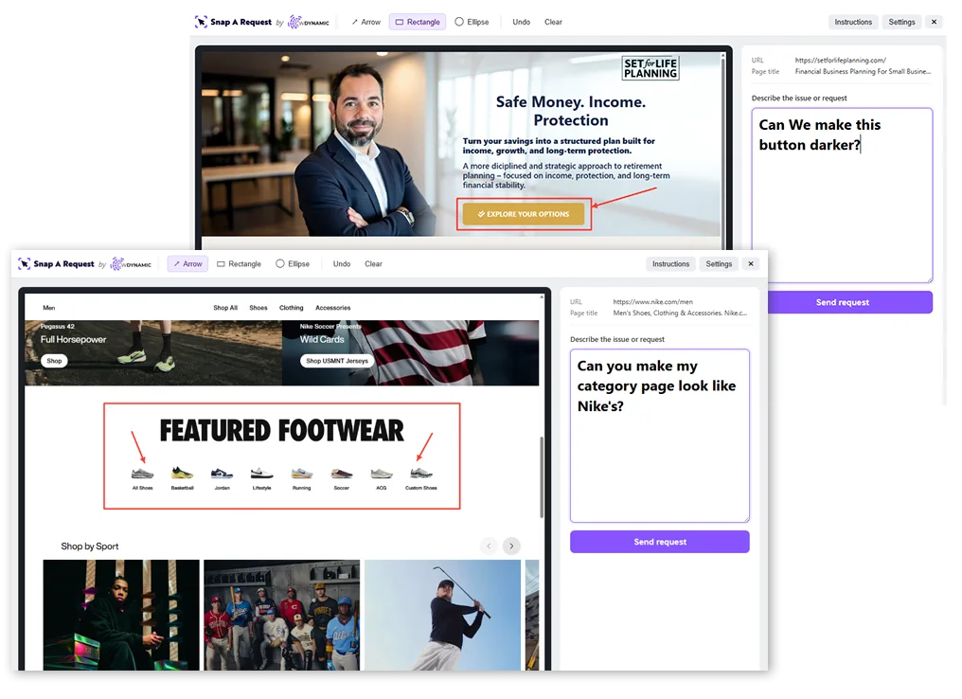Click the WDynamic logo in back window
Viewport: 962px width, 699px height.
(309, 23)
